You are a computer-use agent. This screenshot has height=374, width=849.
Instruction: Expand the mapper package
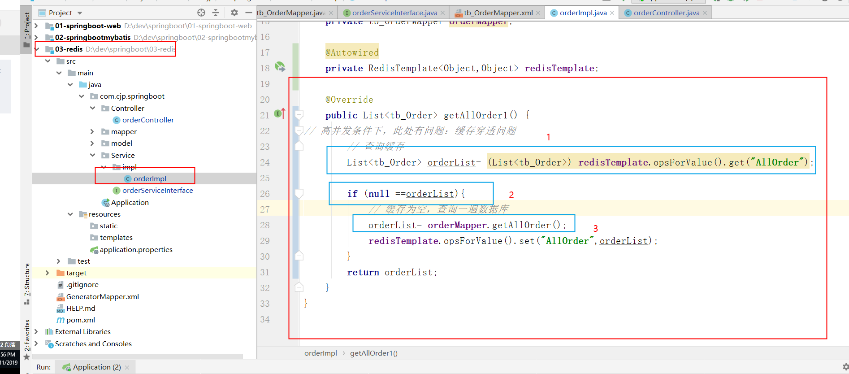coord(93,132)
